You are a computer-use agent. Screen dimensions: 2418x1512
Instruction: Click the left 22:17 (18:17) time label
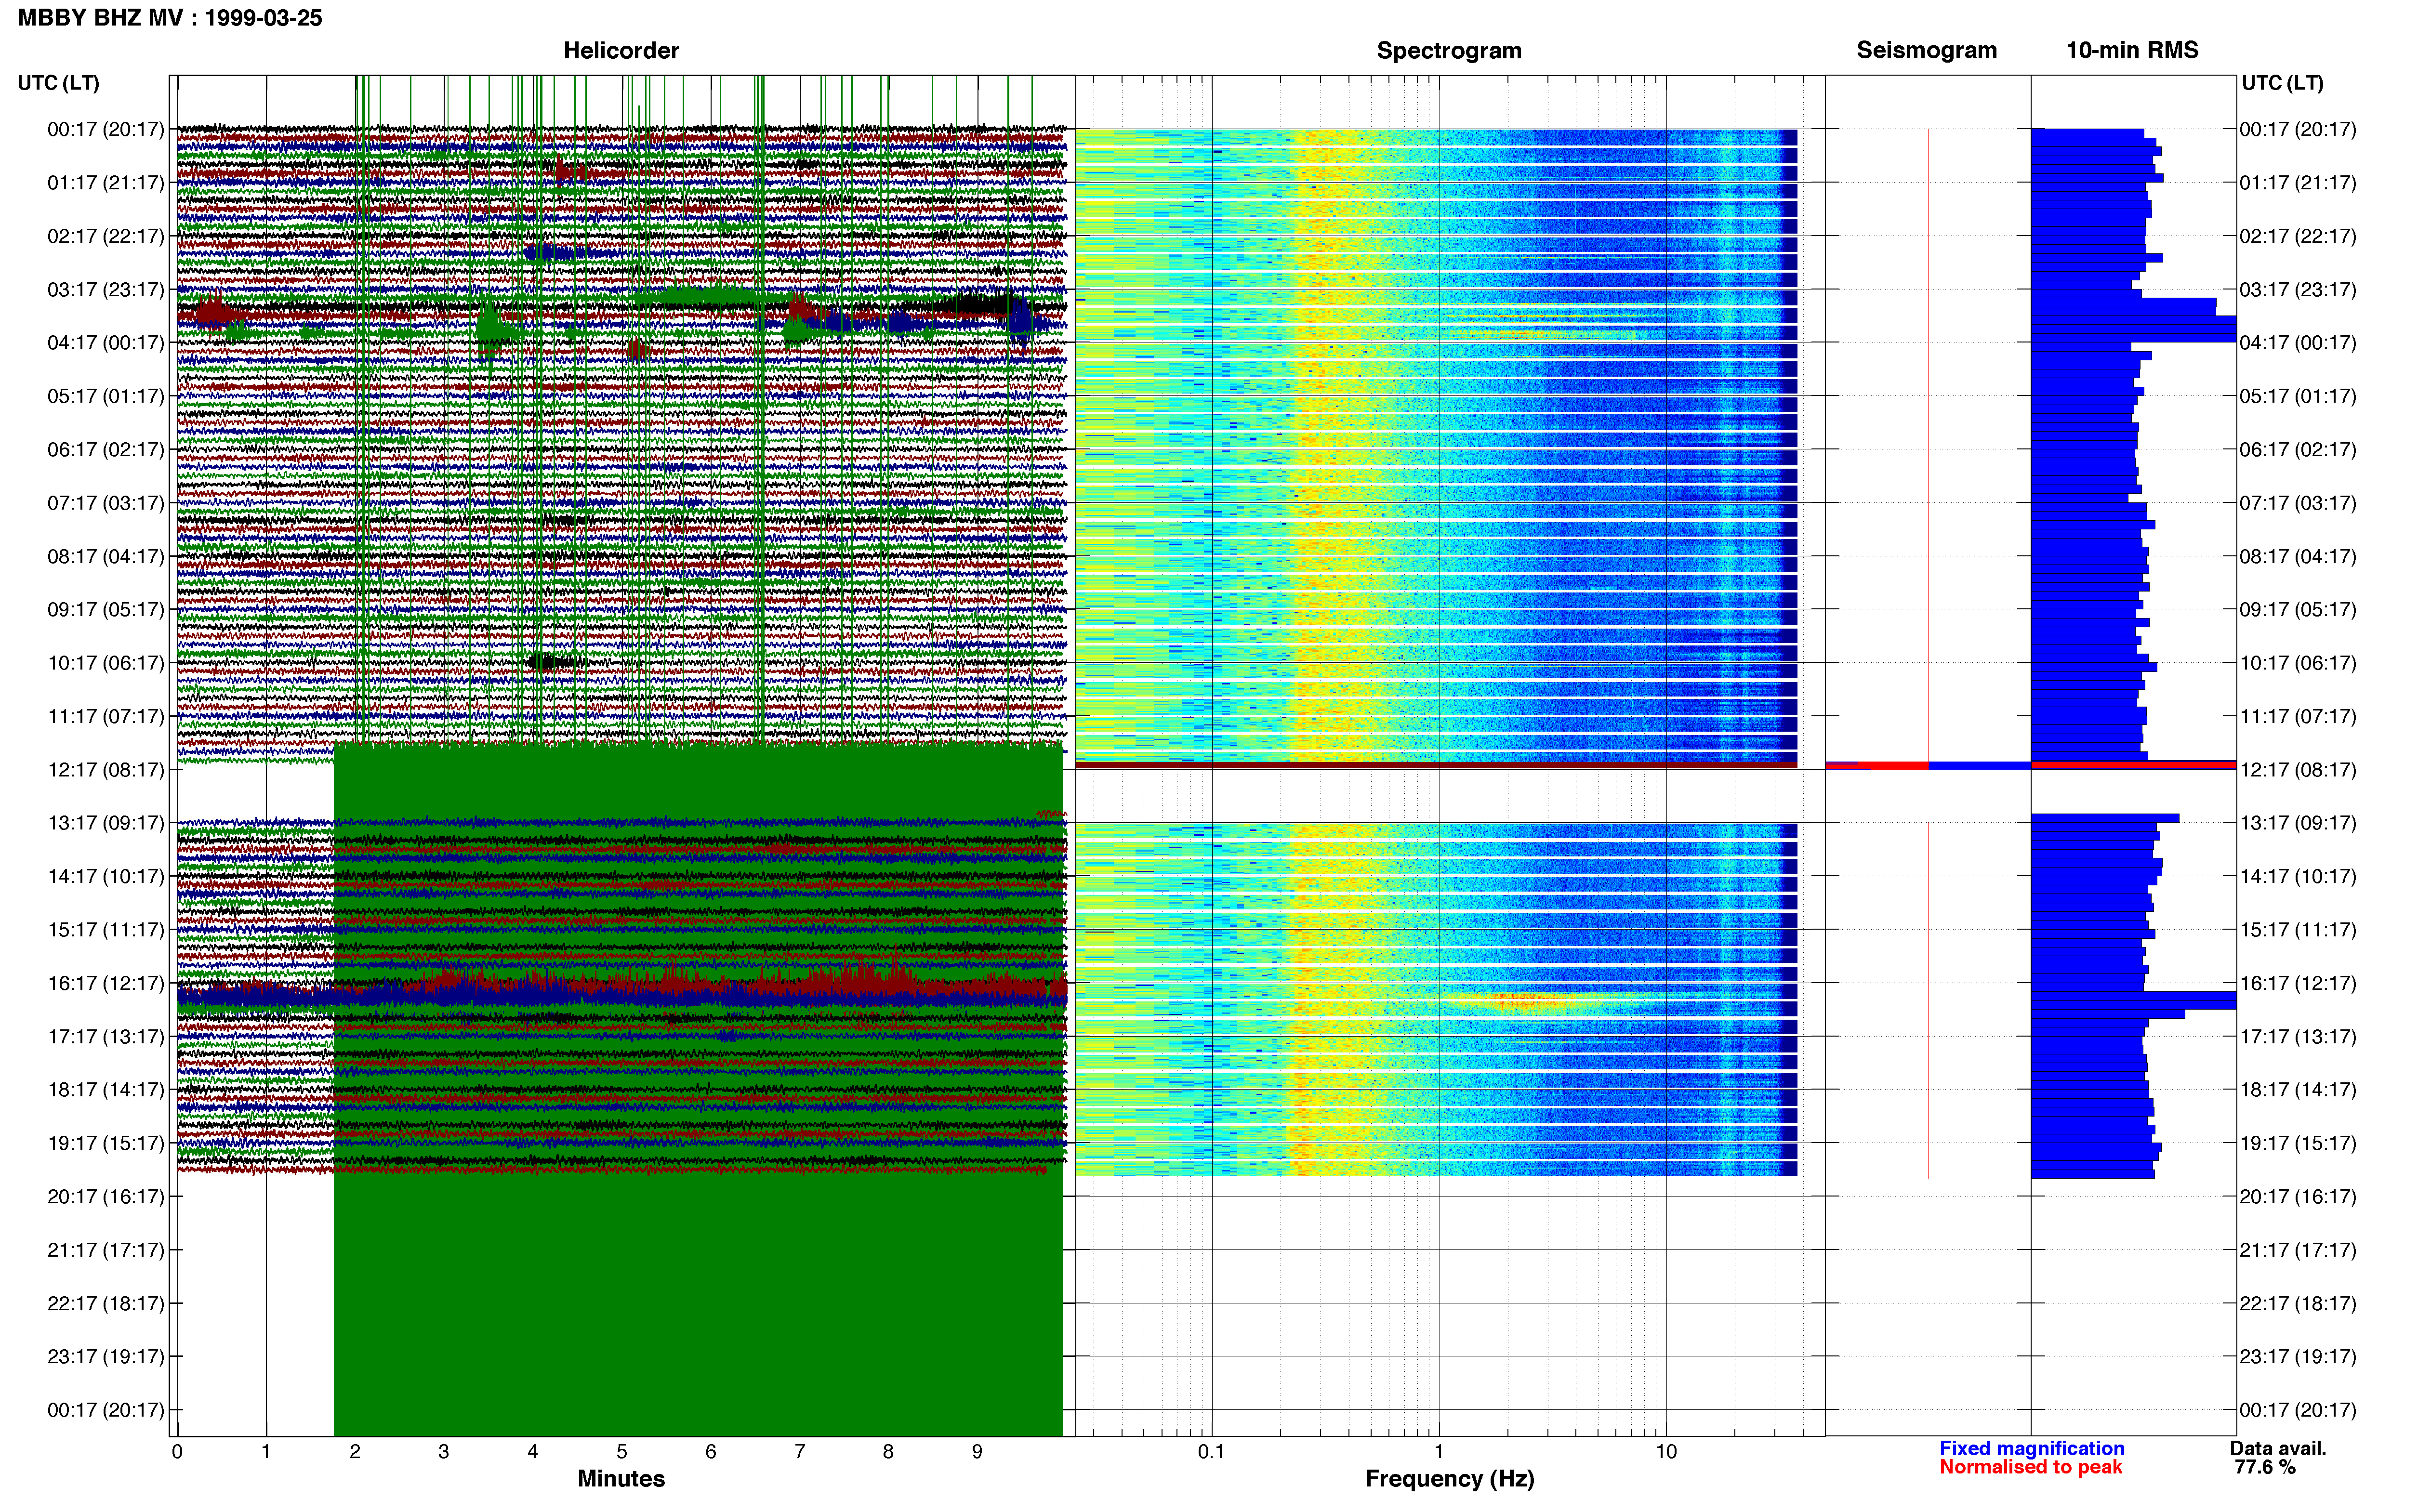(x=106, y=1303)
